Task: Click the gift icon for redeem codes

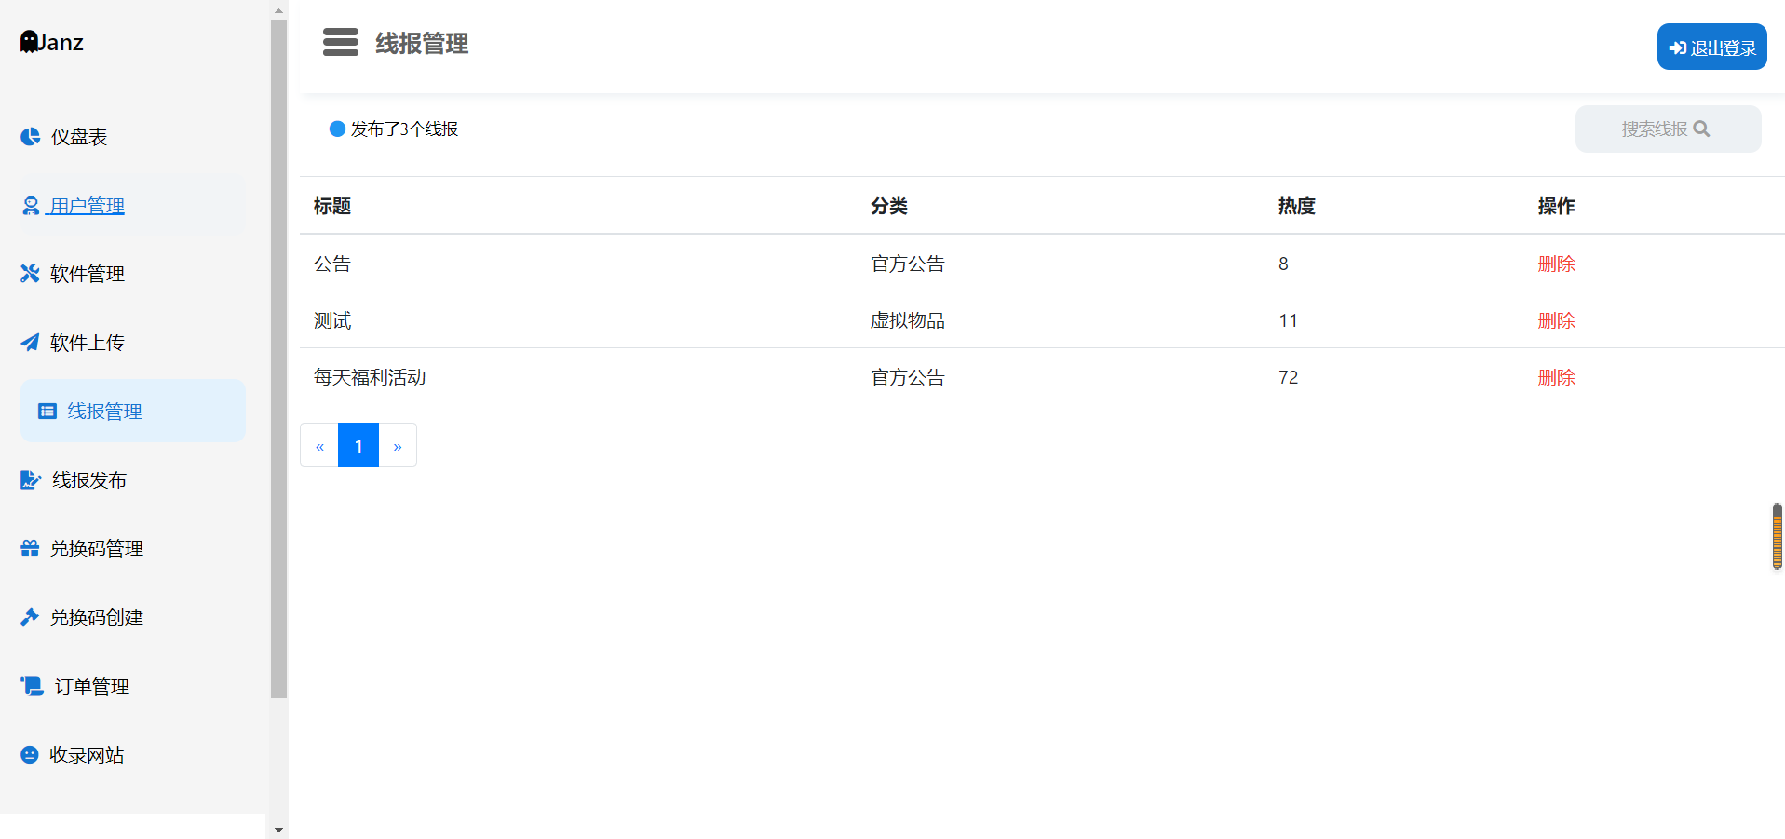Action: click(30, 548)
